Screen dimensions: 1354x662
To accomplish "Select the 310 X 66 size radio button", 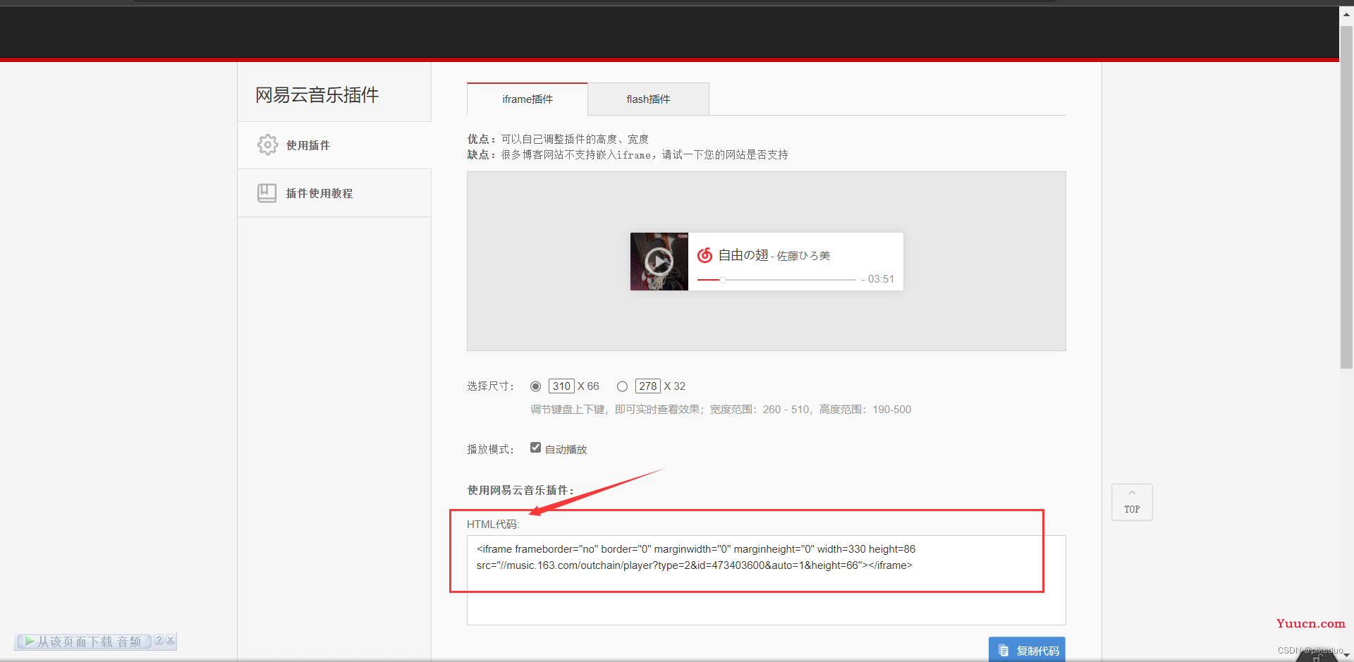I will click(x=536, y=386).
